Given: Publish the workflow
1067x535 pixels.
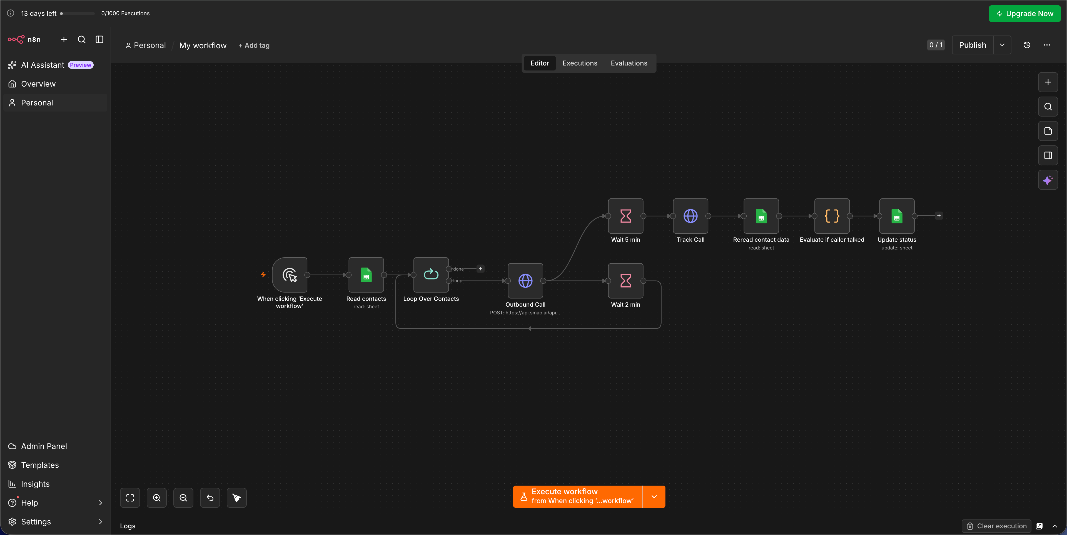Looking at the screenshot, I should pyautogui.click(x=972, y=45).
